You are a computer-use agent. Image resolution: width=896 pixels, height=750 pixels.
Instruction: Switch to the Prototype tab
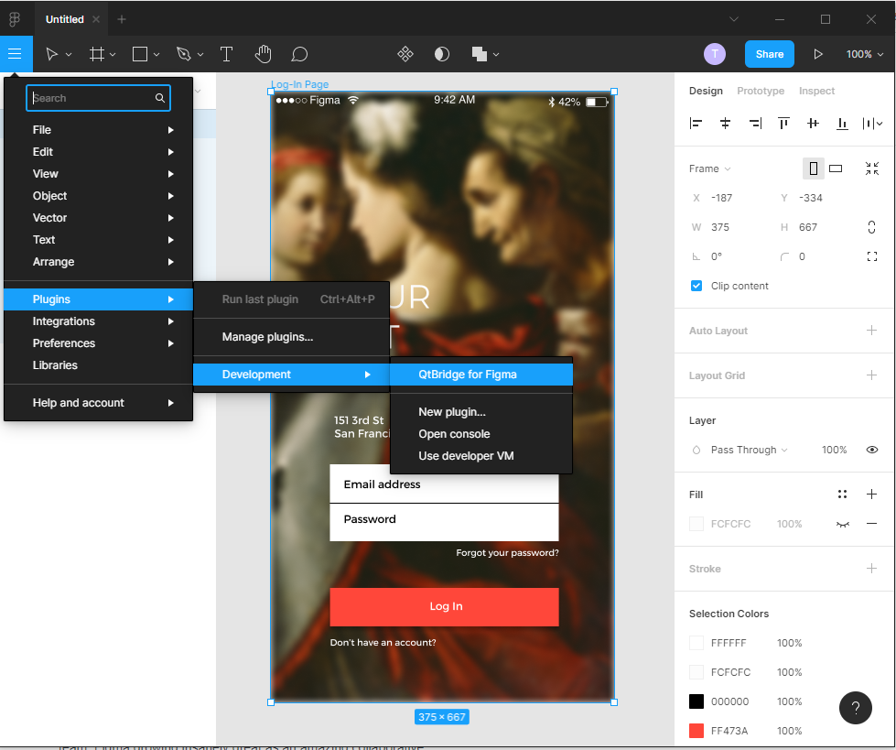(761, 91)
